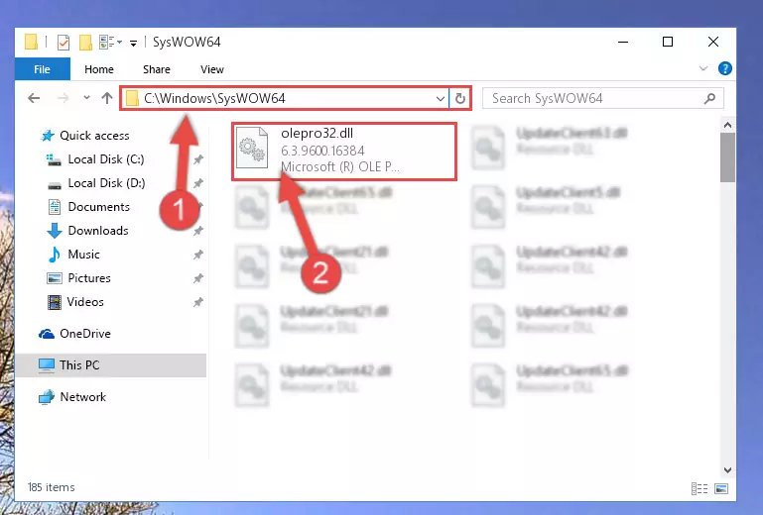Minimize the SysWOW64 window

coord(623,43)
